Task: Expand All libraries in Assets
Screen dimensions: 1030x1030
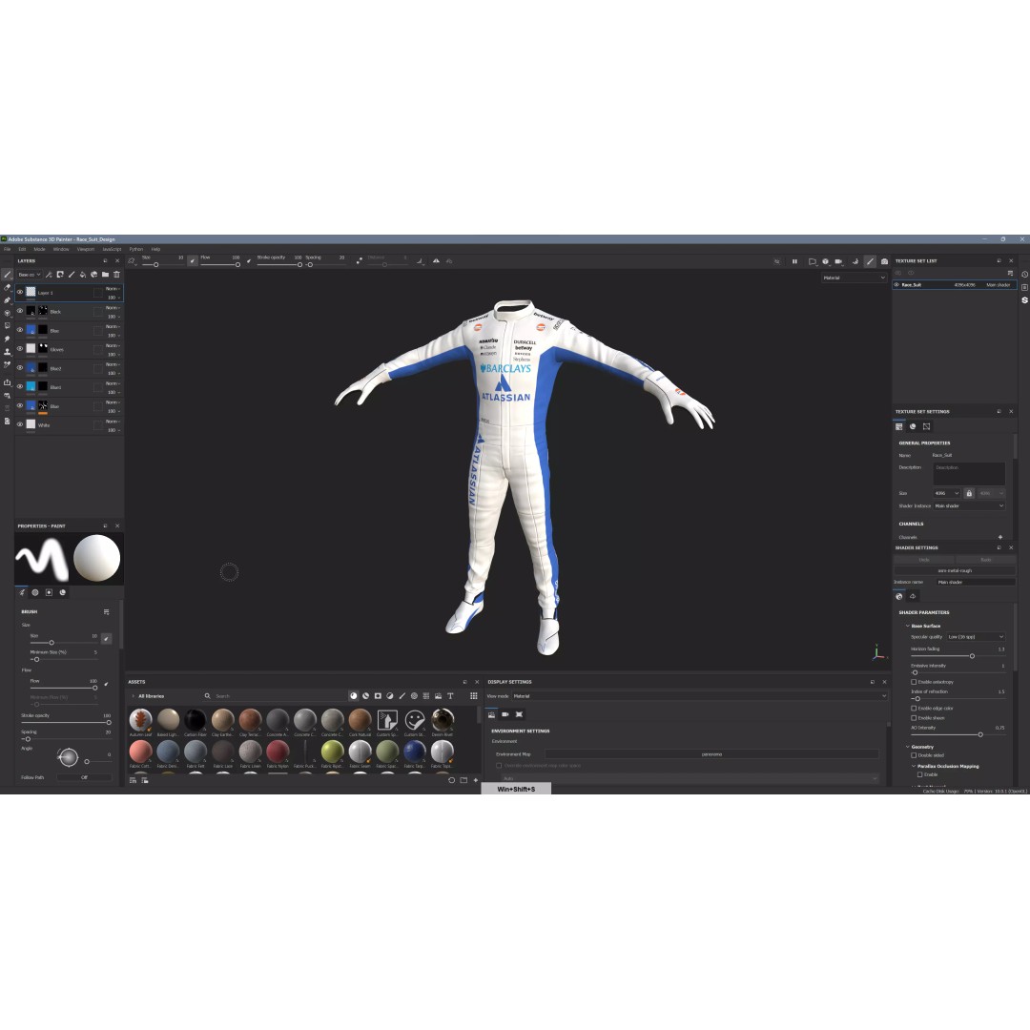Action: (134, 695)
